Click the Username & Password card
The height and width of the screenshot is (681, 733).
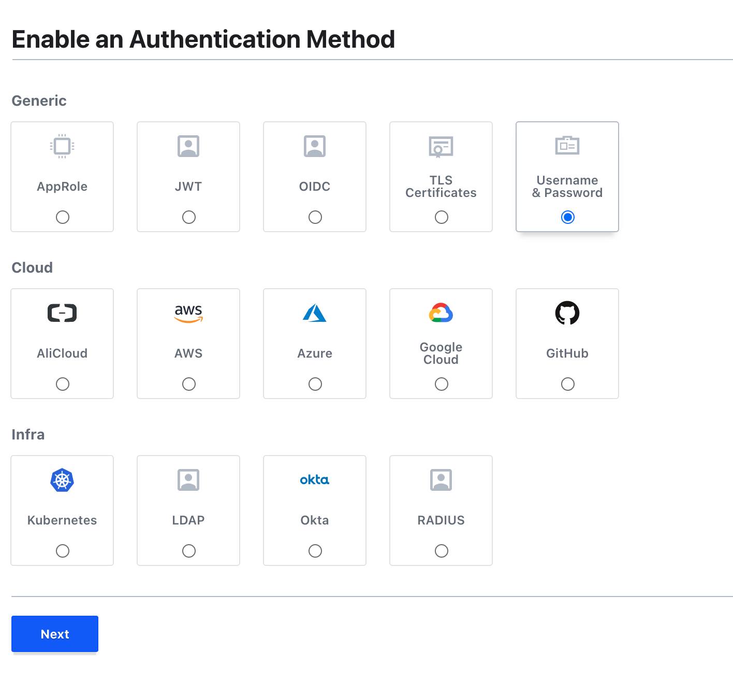pos(567,177)
